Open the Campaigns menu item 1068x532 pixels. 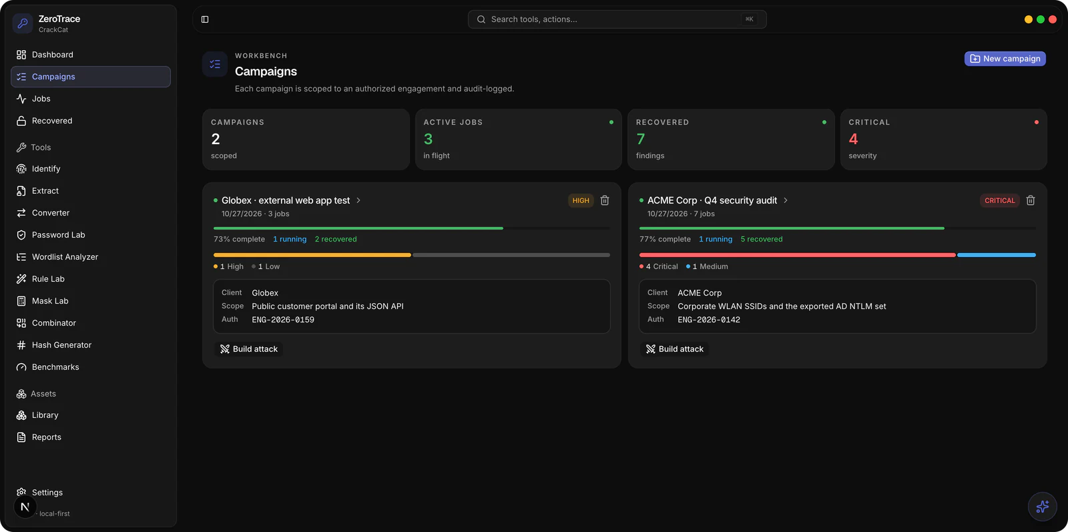pos(91,77)
